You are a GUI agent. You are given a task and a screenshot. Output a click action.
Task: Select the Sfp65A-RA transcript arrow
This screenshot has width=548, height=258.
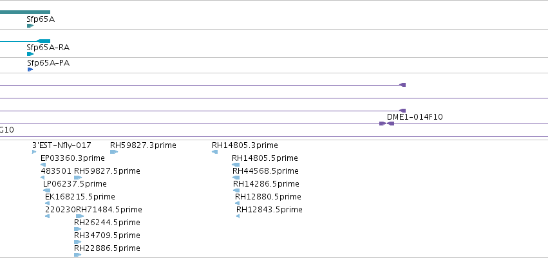(30, 54)
